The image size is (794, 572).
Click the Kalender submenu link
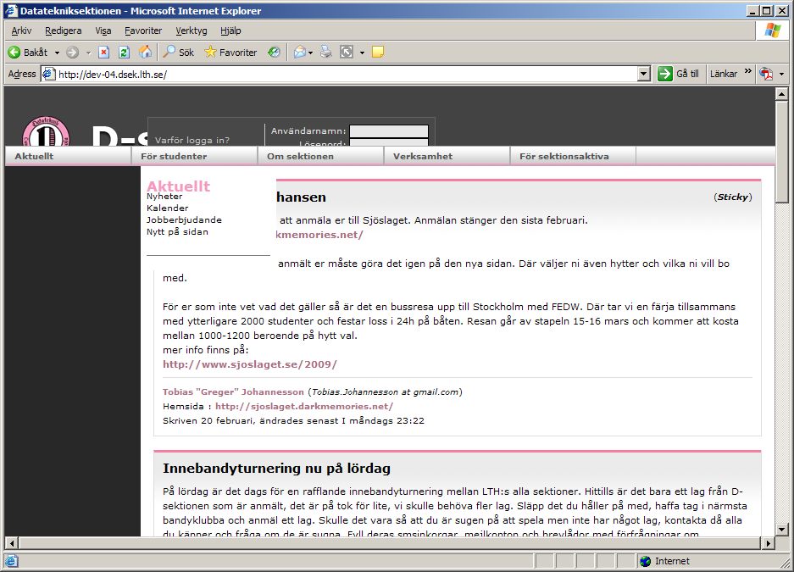(x=168, y=208)
